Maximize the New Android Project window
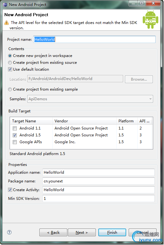This screenshot has width=164, height=245. point(142,3)
